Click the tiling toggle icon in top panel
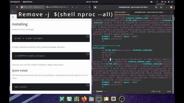 [x=152, y=2]
